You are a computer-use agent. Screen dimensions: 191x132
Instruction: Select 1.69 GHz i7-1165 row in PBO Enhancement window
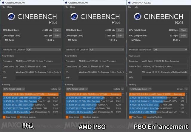tap(157, 101)
